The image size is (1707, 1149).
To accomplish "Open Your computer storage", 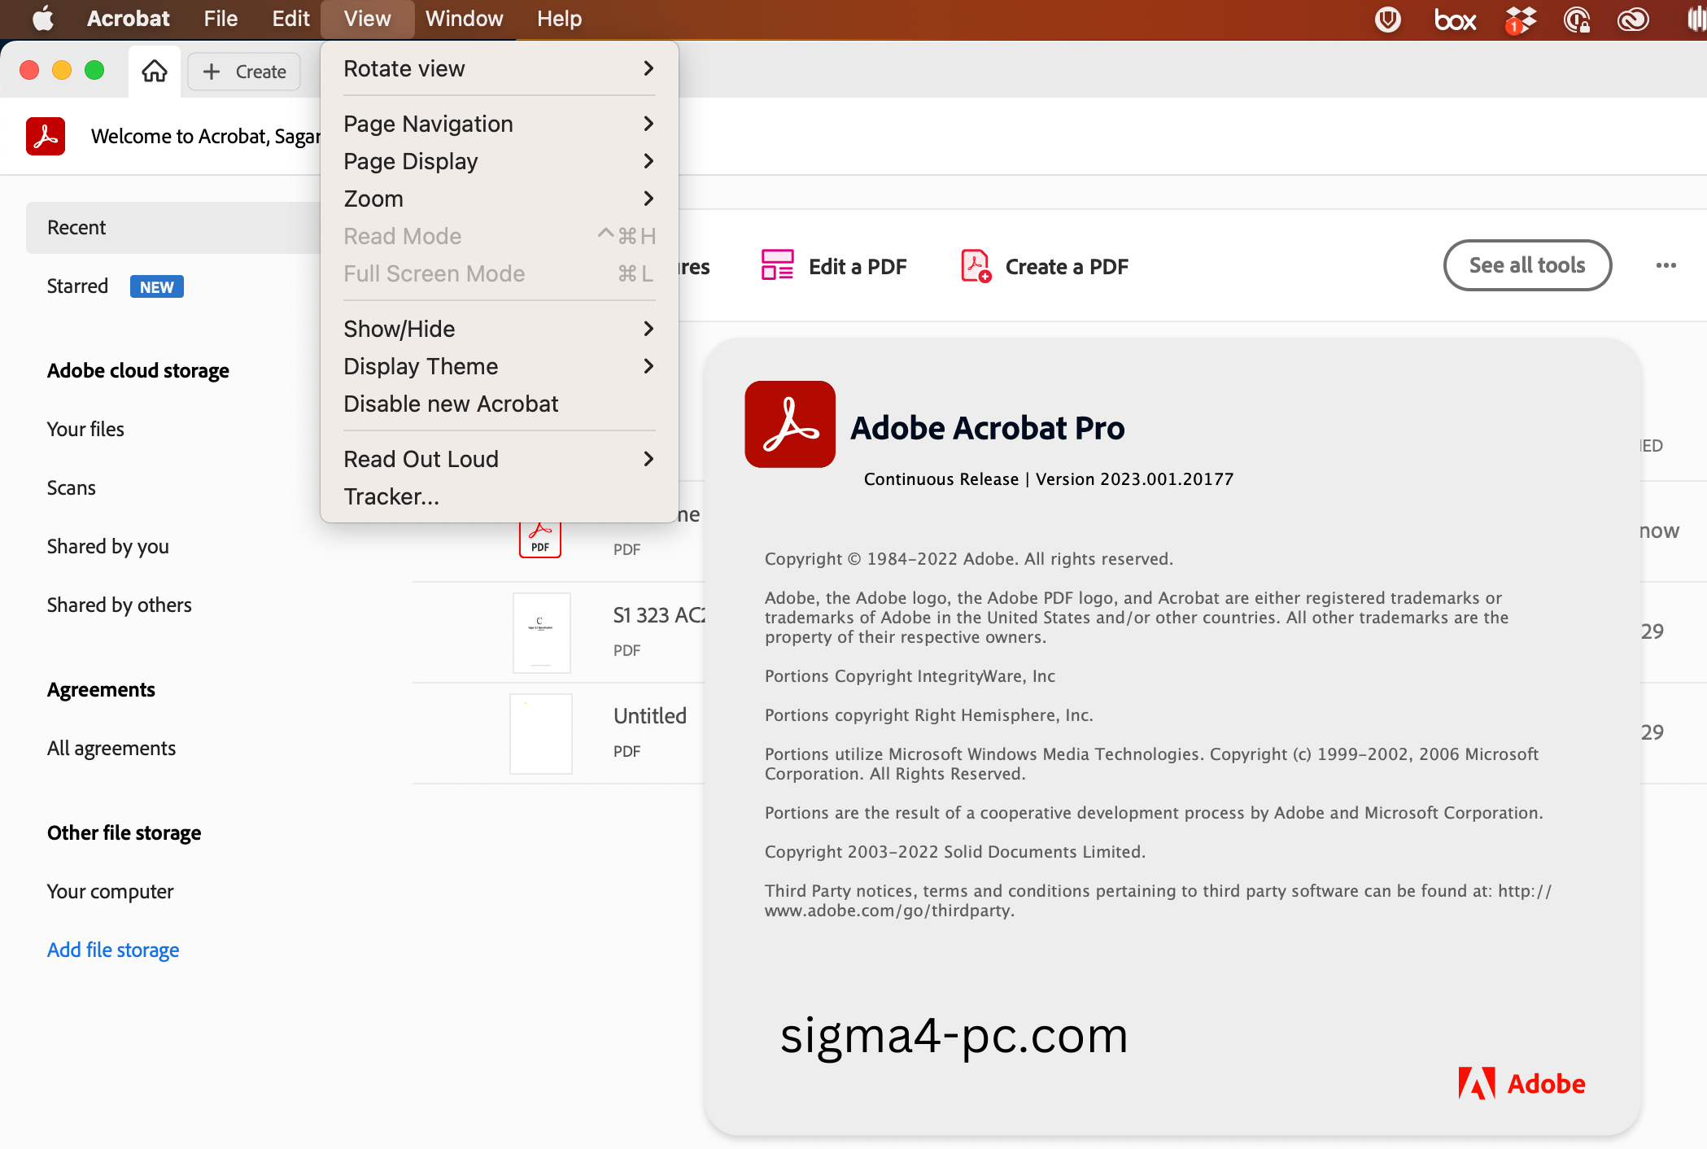I will (x=111, y=892).
